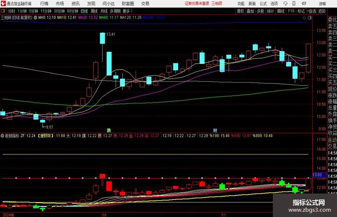Click the 跌 marker at chart bottom
Viewport: 337px width, 217px height.
[x=109, y=130]
